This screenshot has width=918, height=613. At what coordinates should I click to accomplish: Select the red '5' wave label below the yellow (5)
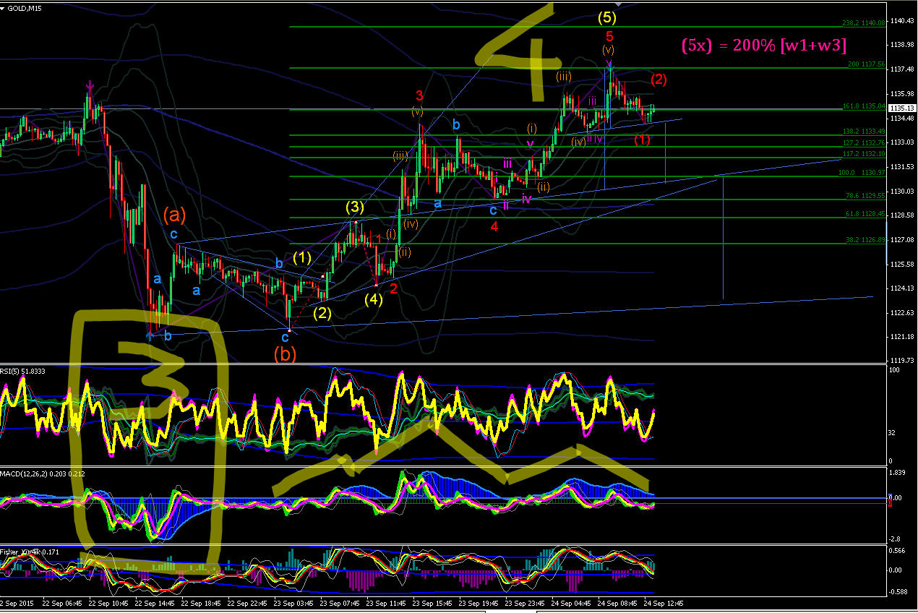tap(609, 36)
